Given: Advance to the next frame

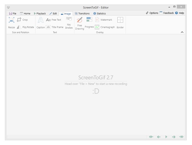Looking at the screenshot, I should coord(173,137).
